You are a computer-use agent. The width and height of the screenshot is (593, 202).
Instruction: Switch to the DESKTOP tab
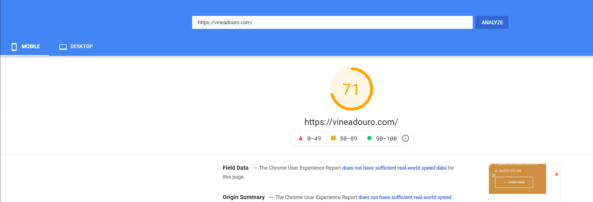[x=76, y=47]
